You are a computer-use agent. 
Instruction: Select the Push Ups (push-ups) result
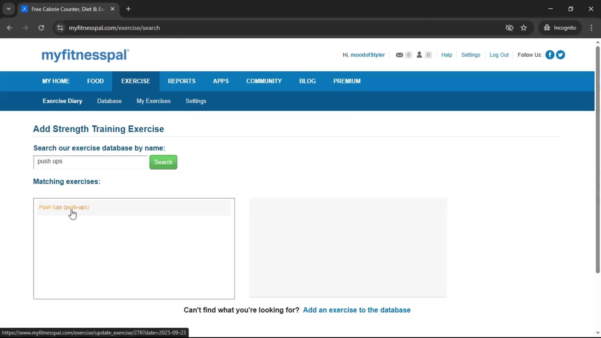[x=64, y=207]
